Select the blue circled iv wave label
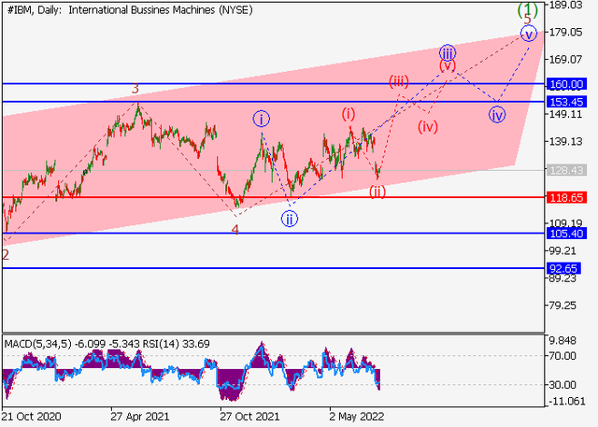 (497, 115)
